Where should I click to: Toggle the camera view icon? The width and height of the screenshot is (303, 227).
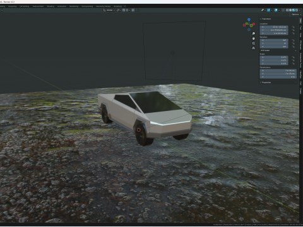tap(254, 43)
